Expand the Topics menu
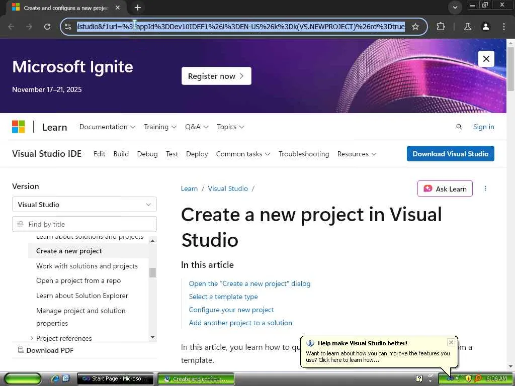The width and height of the screenshot is (515, 386). click(x=230, y=127)
